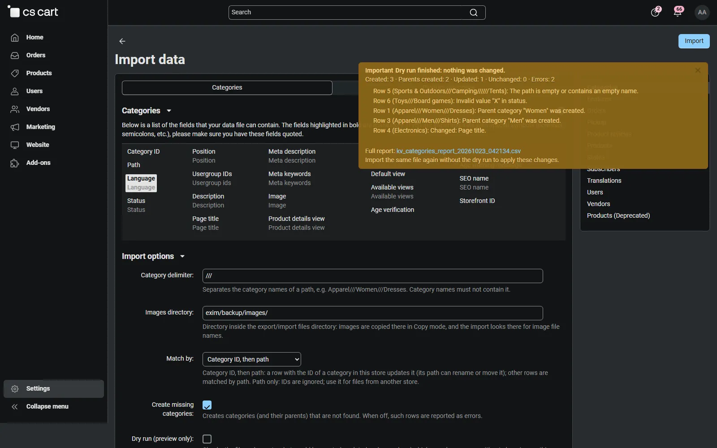The image size is (717, 448).
Task: Click the Marketing megaphone icon
Action: tap(15, 127)
